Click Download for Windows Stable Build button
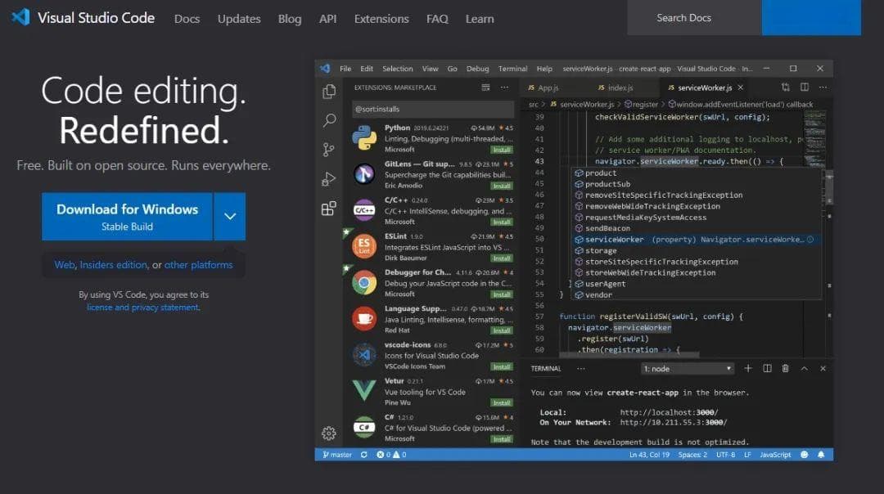 coord(128,216)
